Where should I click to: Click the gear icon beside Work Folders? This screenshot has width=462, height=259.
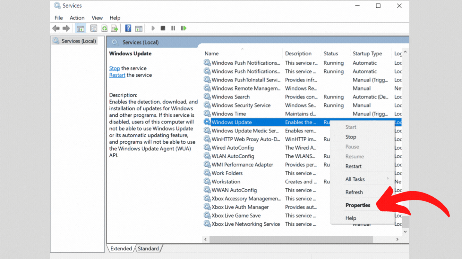click(x=207, y=173)
